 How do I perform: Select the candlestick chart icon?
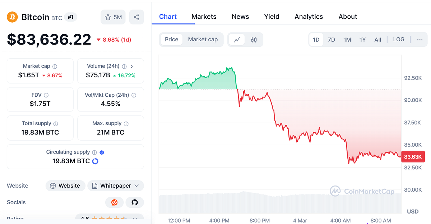[254, 40]
